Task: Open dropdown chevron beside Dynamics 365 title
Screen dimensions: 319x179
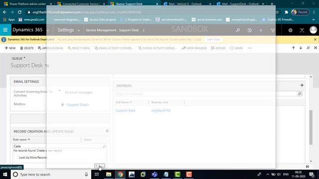Action: (x=48, y=30)
